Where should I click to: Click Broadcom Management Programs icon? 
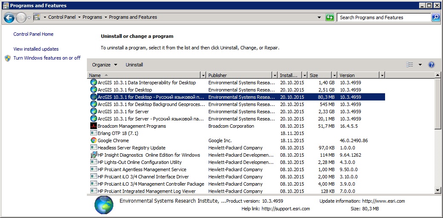point(94,126)
